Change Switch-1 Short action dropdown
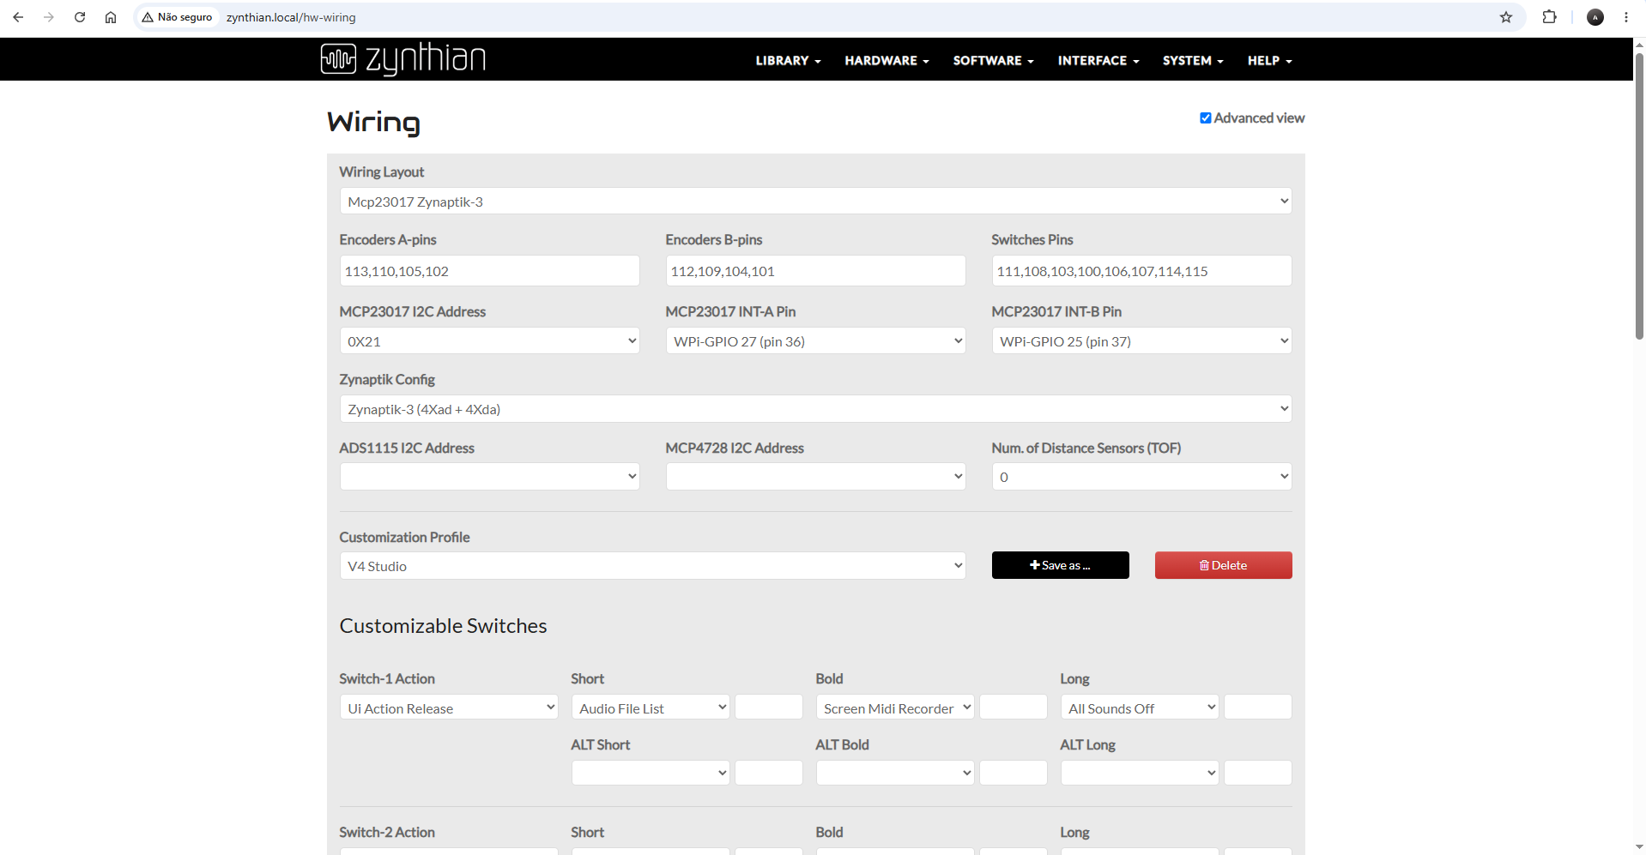Viewport: 1646px width, 855px height. (x=651, y=707)
